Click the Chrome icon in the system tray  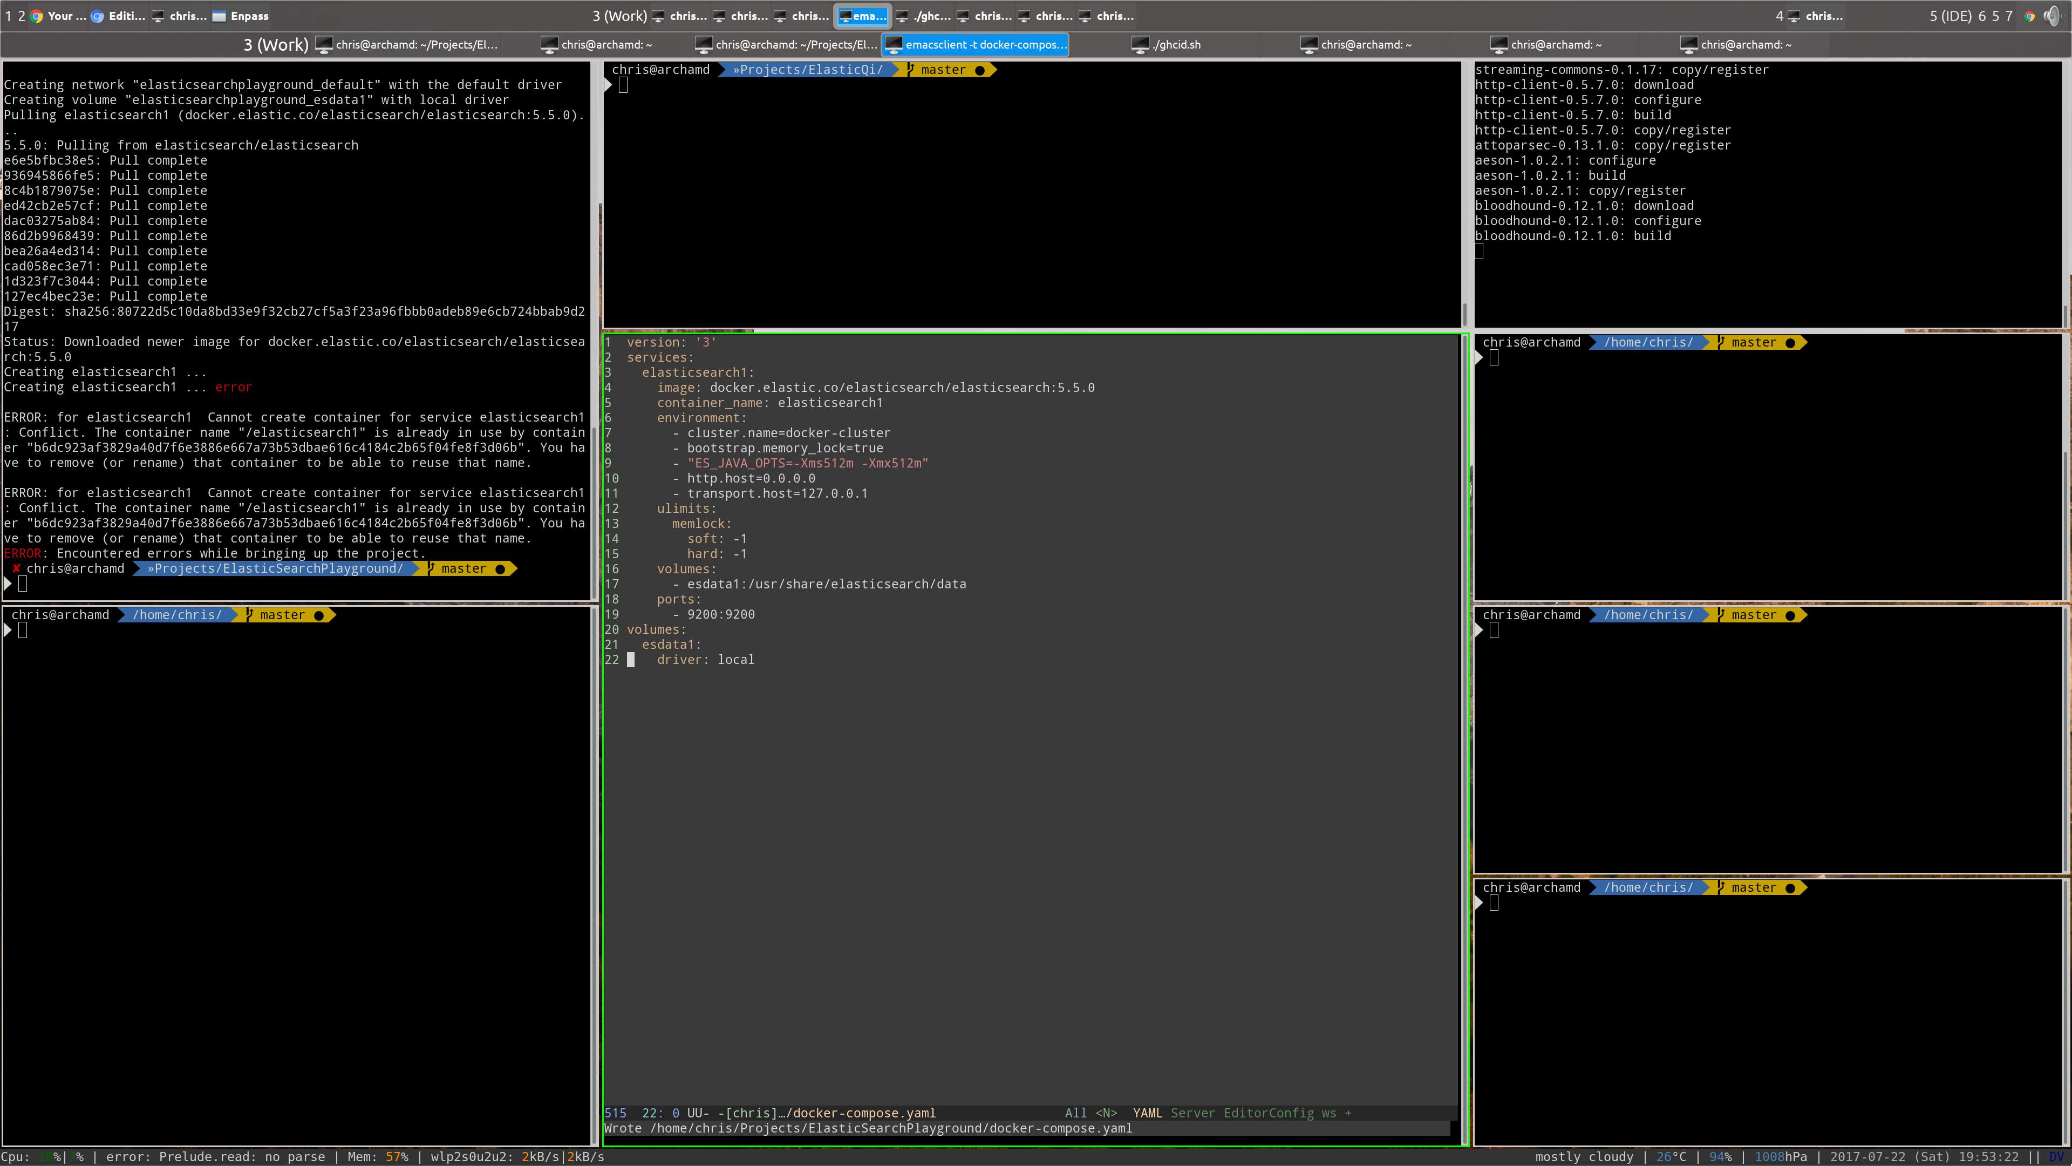point(2029,15)
